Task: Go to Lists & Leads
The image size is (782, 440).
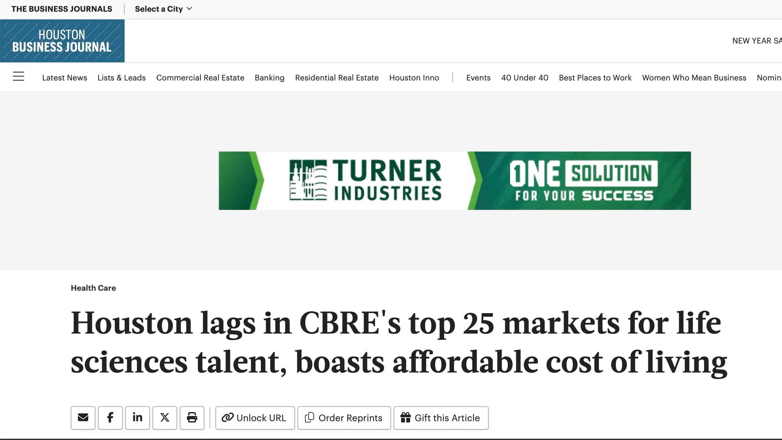Action: click(122, 78)
